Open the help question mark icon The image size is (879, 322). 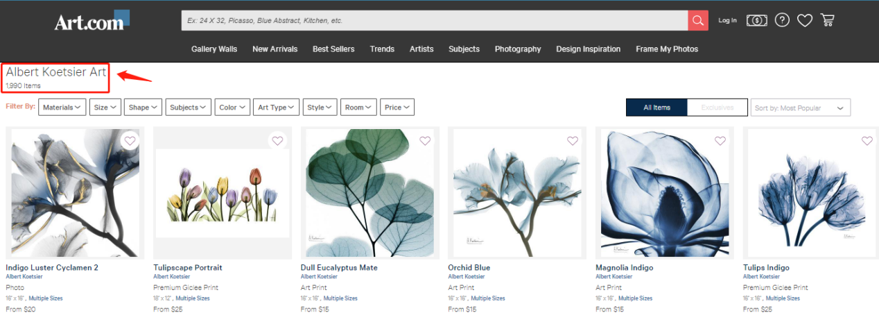pyautogui.click(x=782, y=20)
